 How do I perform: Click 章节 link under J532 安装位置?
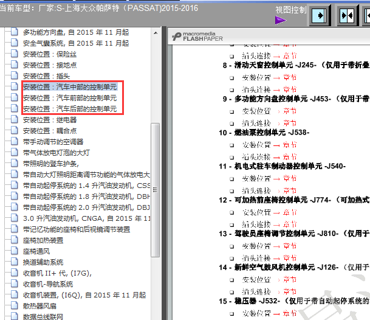pos(290,313)
